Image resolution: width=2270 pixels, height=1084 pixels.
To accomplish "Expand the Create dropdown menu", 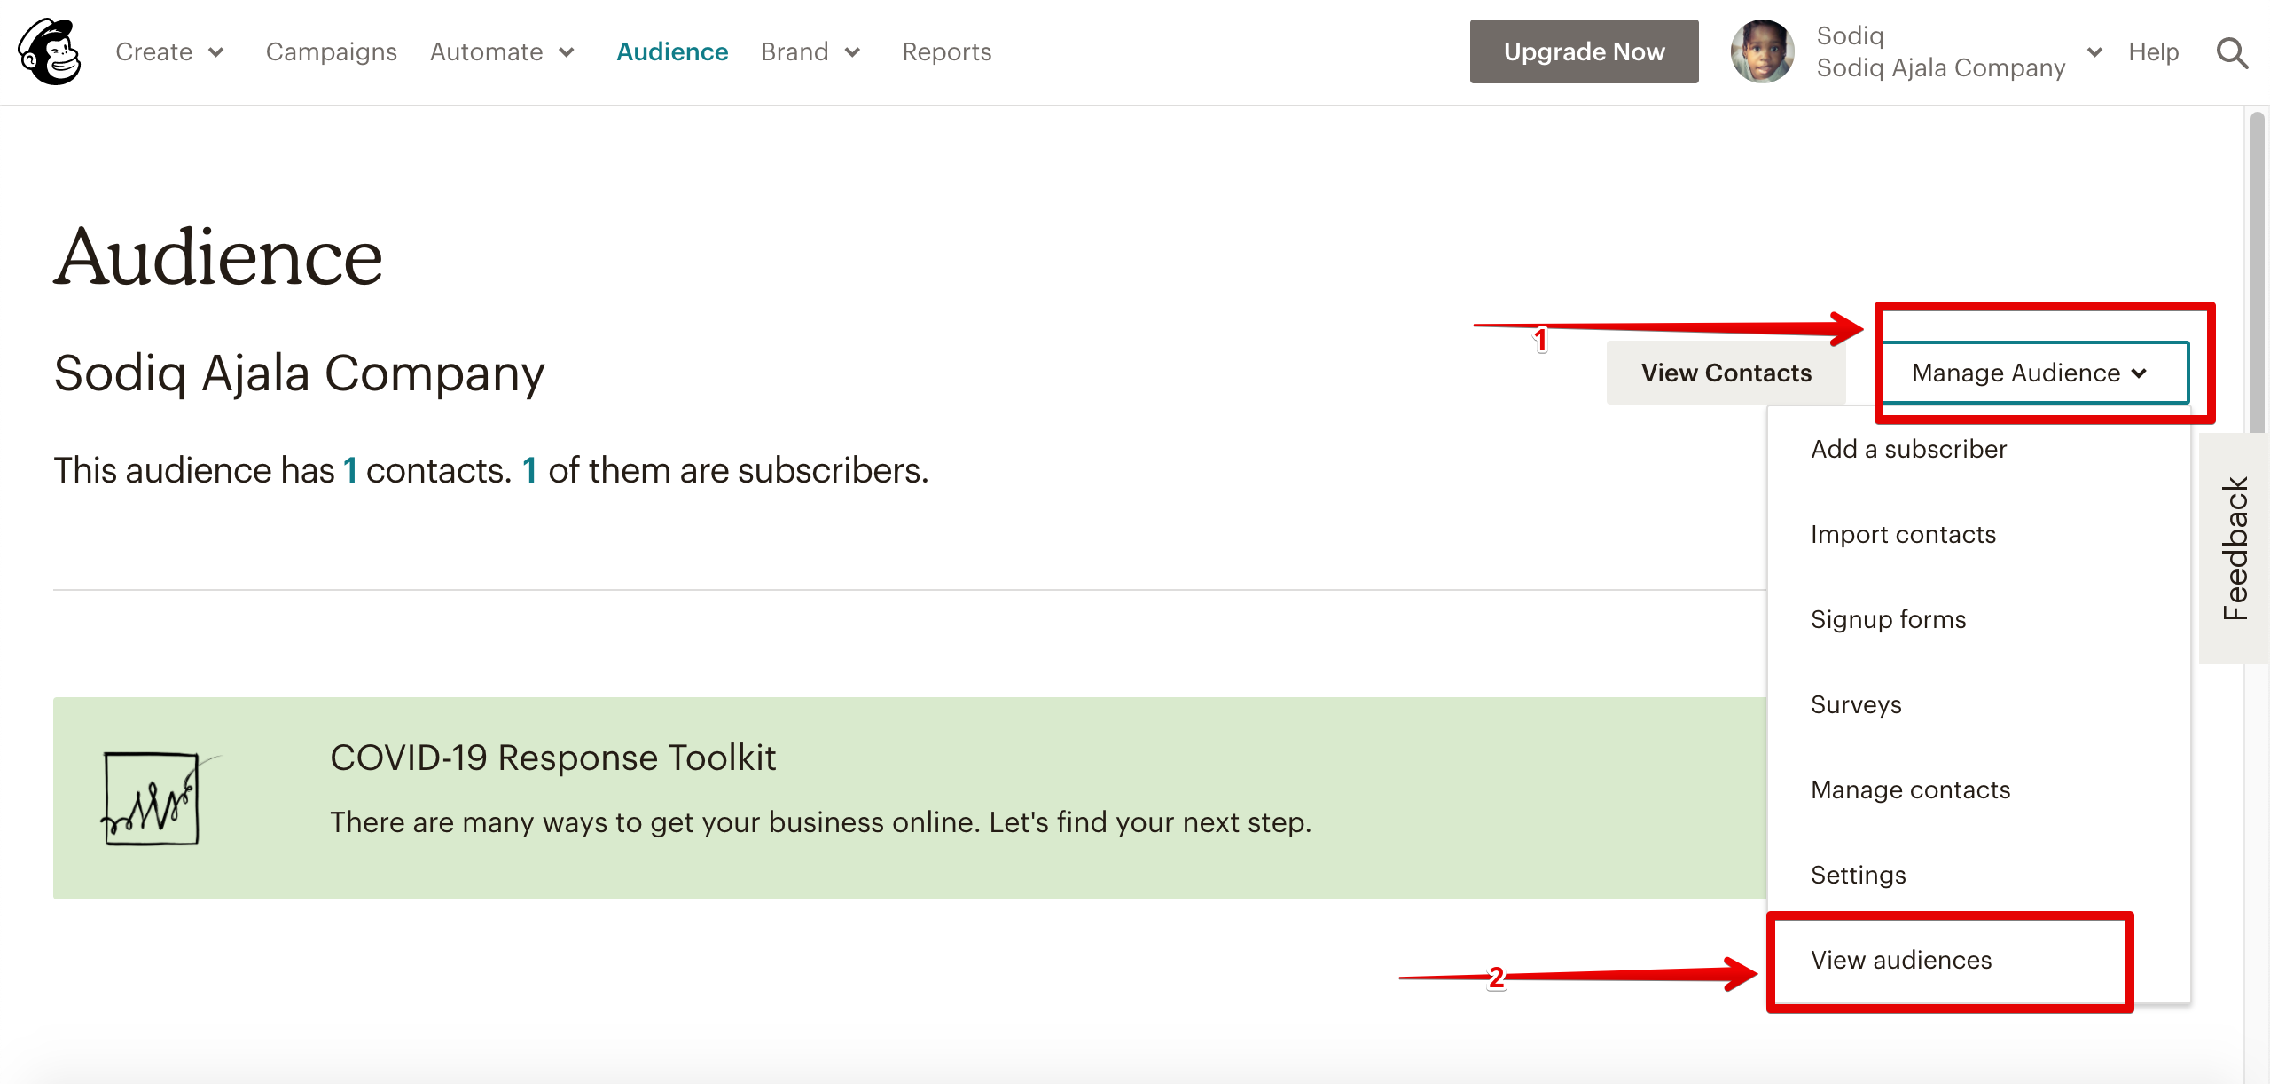I will coord(169,51).
